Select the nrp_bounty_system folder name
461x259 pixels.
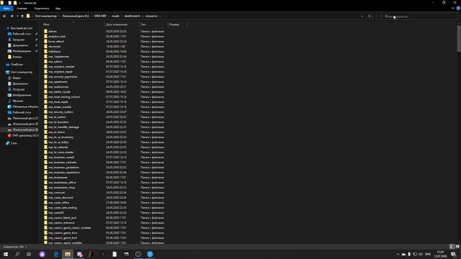[61, 112]
